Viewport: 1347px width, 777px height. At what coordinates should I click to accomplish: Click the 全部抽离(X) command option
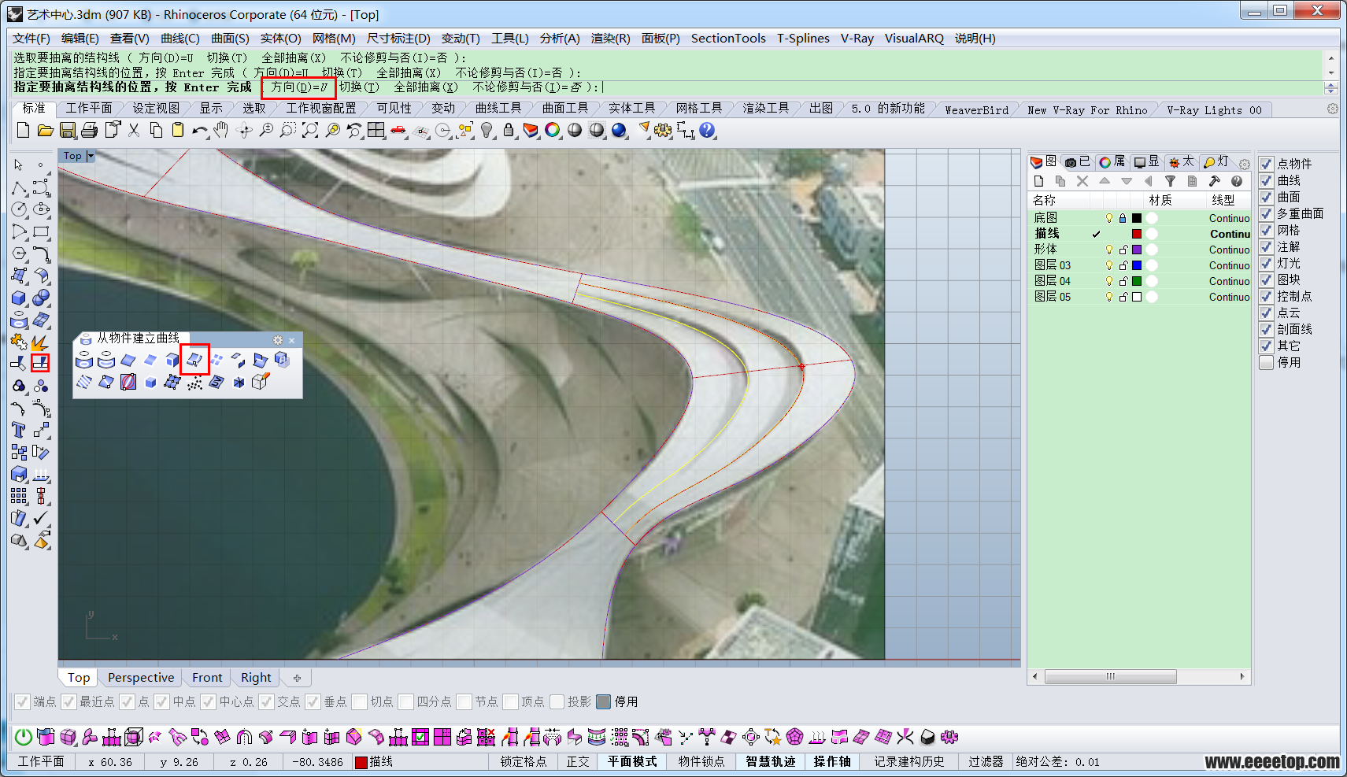point(426,87)
